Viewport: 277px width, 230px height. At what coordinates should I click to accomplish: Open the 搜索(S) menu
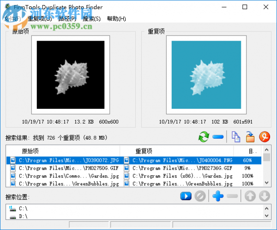click(91, 18)
